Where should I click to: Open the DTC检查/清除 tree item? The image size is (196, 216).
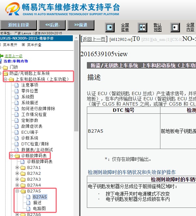[x=35, y=144]
